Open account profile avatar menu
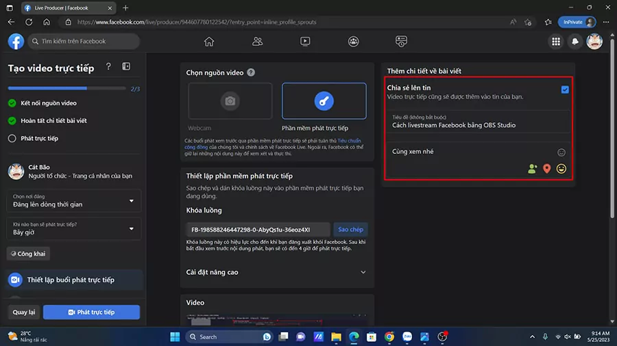 (x=594, y=41)
